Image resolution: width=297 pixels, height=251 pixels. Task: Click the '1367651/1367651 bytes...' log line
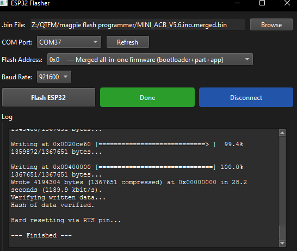point(56,174)
